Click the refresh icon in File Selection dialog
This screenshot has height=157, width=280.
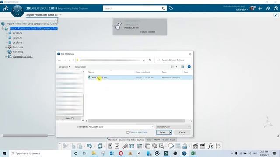pyautogui.click(x=150, y=60)
